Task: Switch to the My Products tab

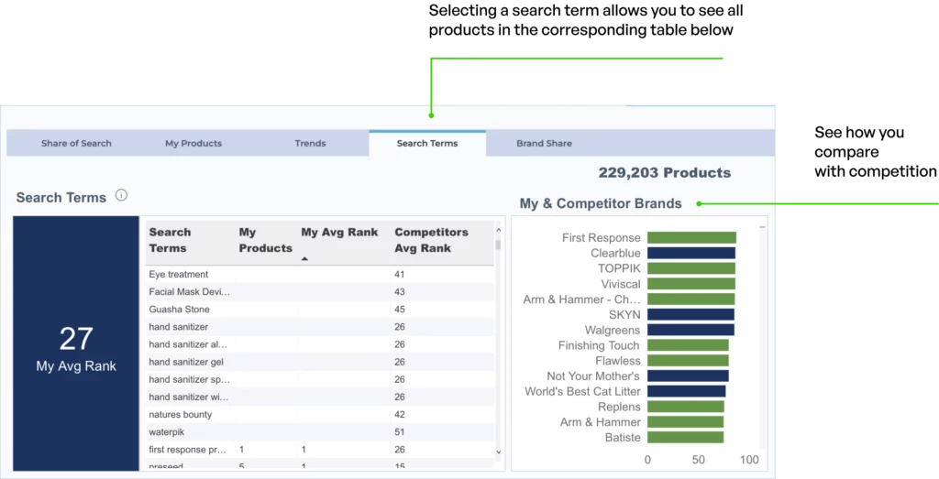Action: 193,144
